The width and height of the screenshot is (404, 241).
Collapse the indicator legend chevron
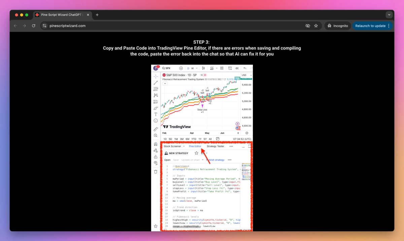click(x=165, y=83)
